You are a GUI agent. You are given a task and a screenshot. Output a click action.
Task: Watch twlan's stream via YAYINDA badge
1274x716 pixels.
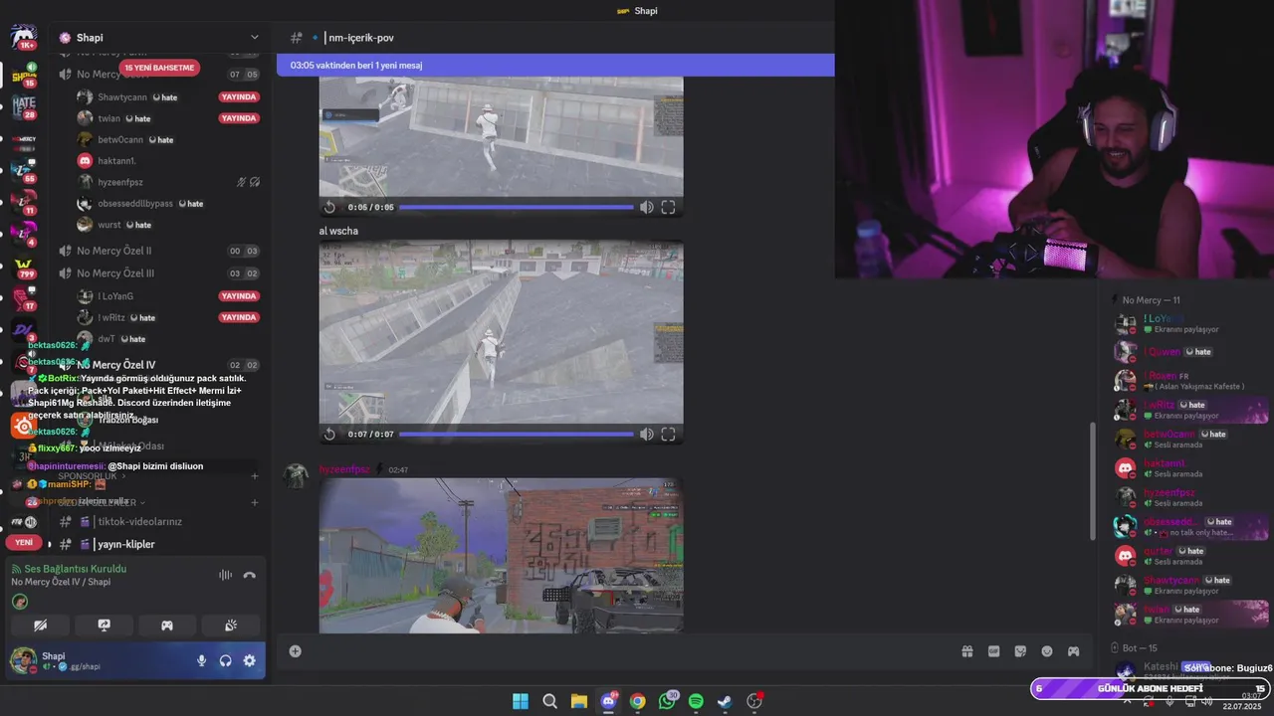point(239,118)
